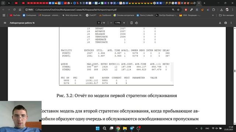Open the extensions puzzle menu
The height and width of the screenshot is (132, 236).
tap(214, 10)
